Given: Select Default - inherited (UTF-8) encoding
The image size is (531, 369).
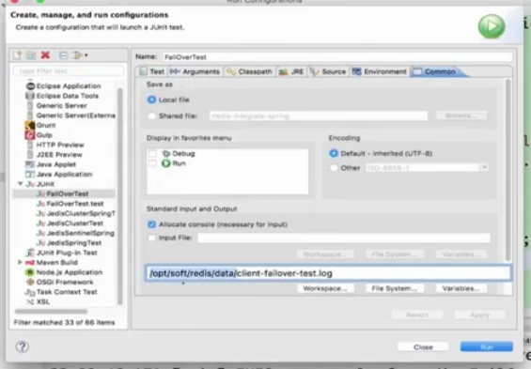Looking at the screenshot, I should [x=334, y=154].
